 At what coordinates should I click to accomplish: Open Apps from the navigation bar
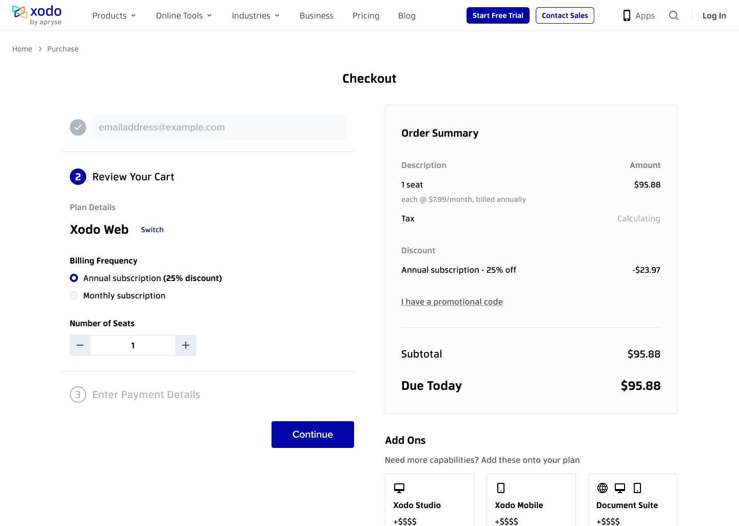coord(639,15)
